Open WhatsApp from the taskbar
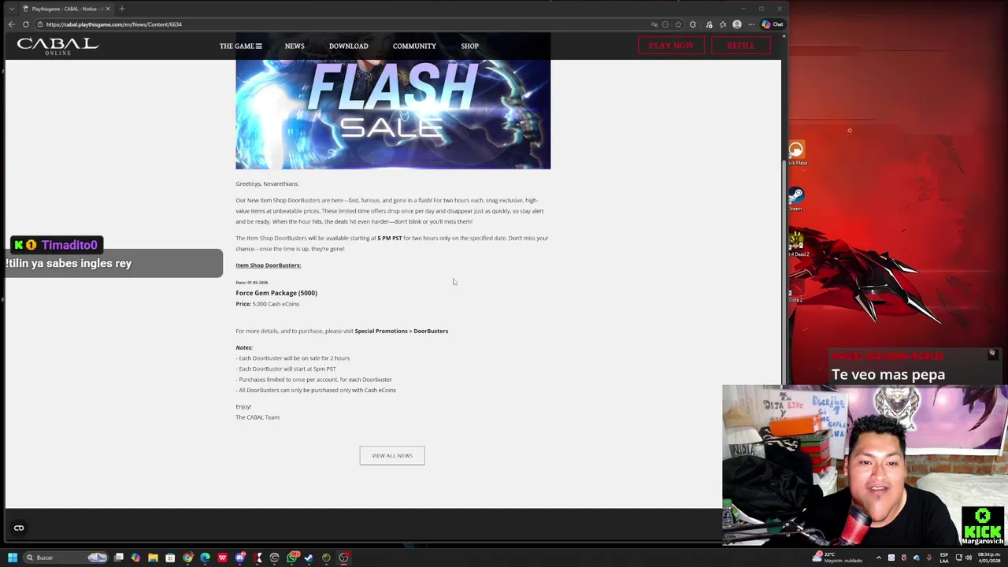Image resolution: width=1008 pixels, height=567 pixels. [293, 558]
